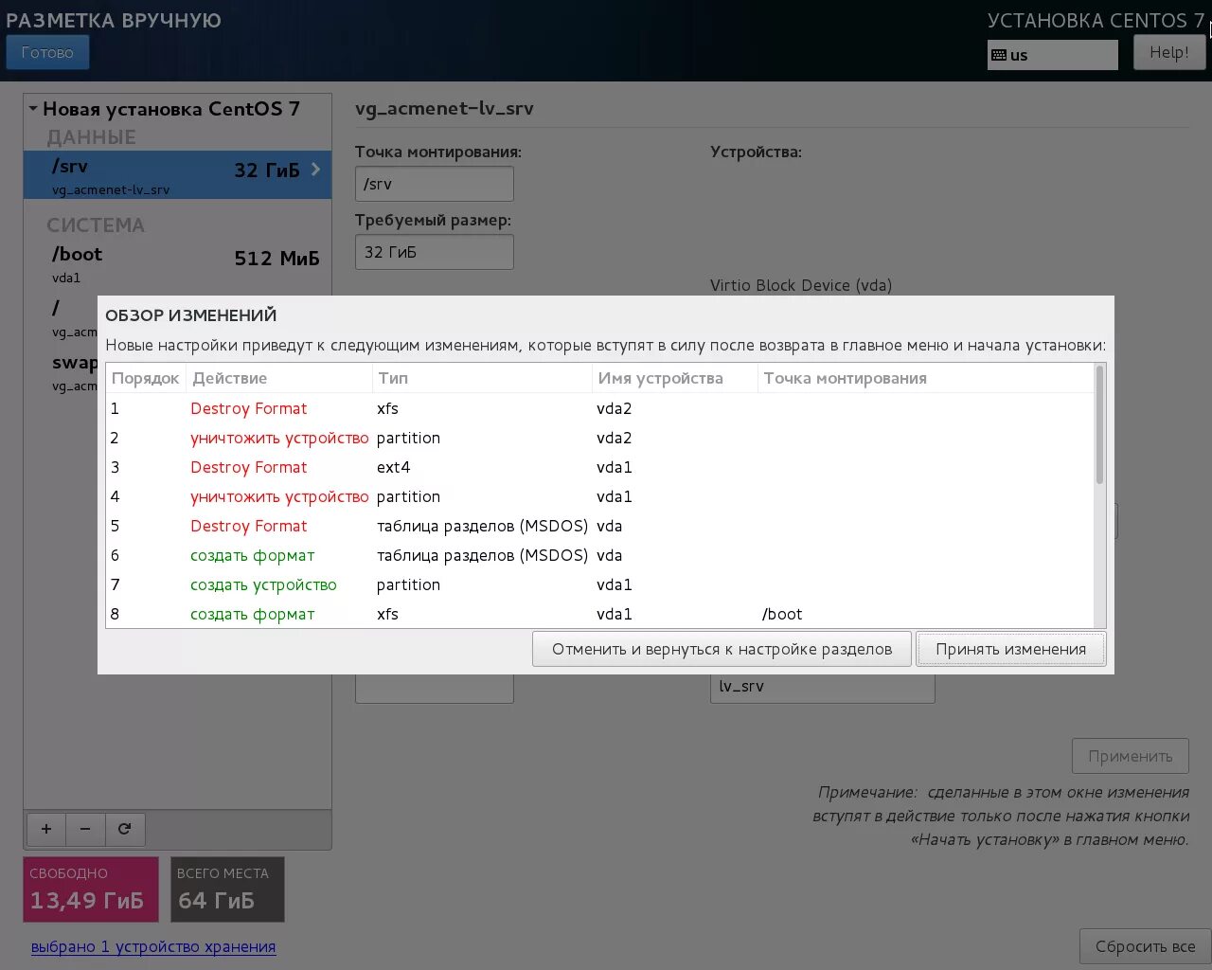The height and width of the screenshot is (970, 1212).
Task: Select row 4 уничтожить устройство vda1
Action: pos(599,496)
